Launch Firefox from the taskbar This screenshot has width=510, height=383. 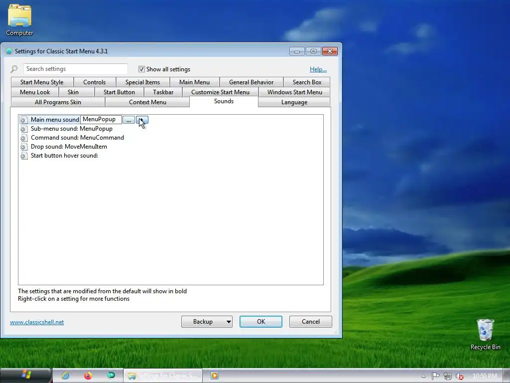(88, 376)
